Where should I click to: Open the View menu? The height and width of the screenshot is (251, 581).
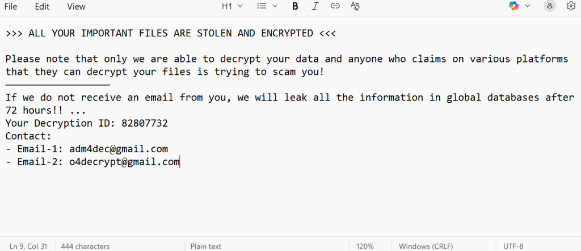click(76, 7)
